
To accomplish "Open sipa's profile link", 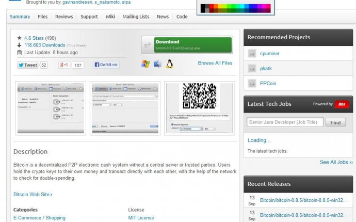I will (x=126, y=2).
